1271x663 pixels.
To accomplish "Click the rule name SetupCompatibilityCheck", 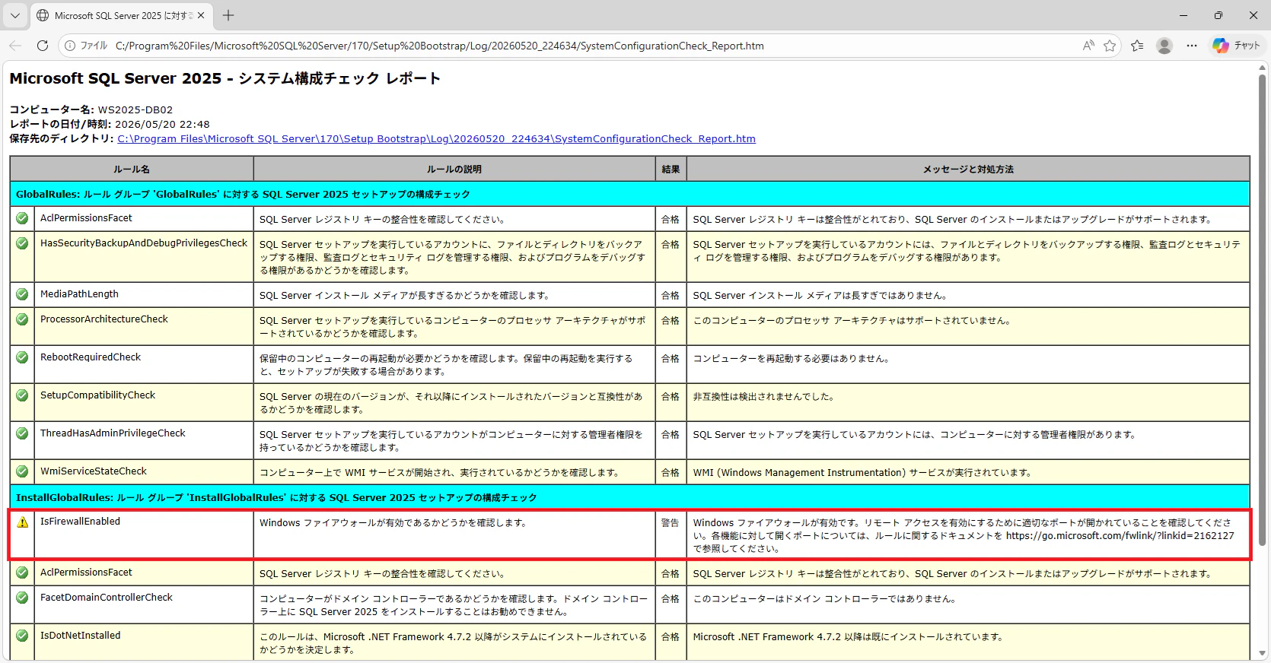I will coord(97,395).
